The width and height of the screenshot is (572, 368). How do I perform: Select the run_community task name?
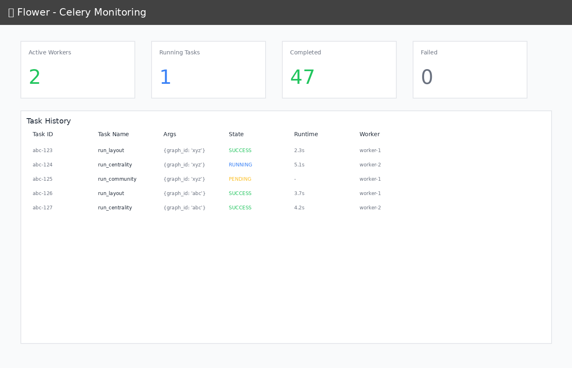(117, 179)
